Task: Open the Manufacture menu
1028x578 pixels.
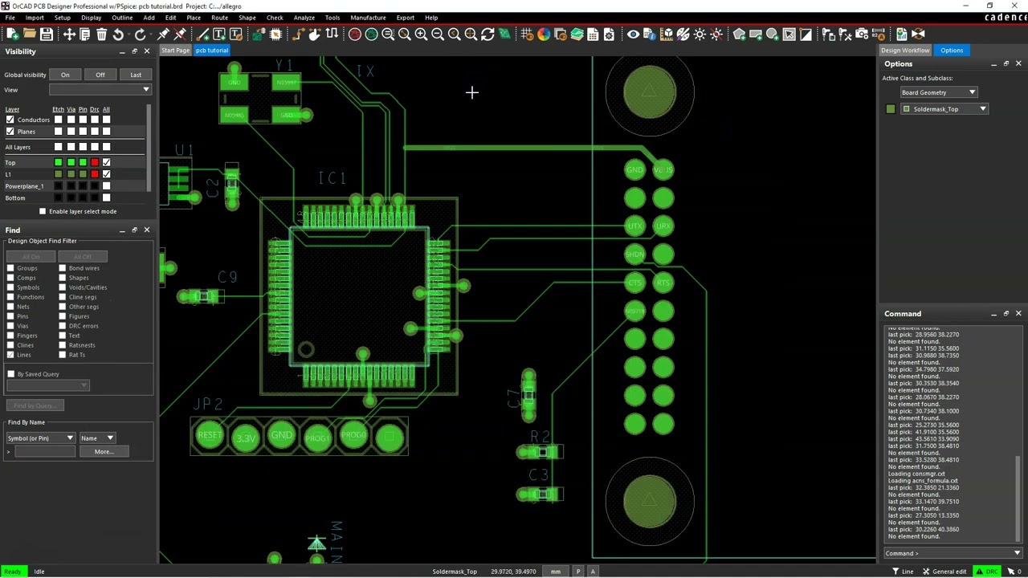Action: [368, 18]
